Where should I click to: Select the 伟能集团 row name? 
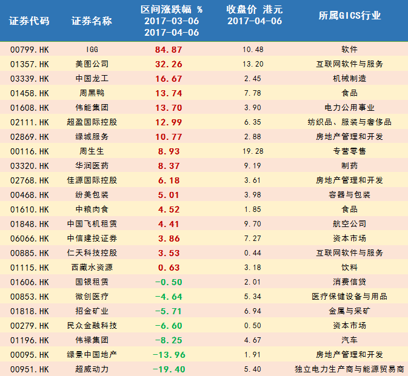coord(92,108)
